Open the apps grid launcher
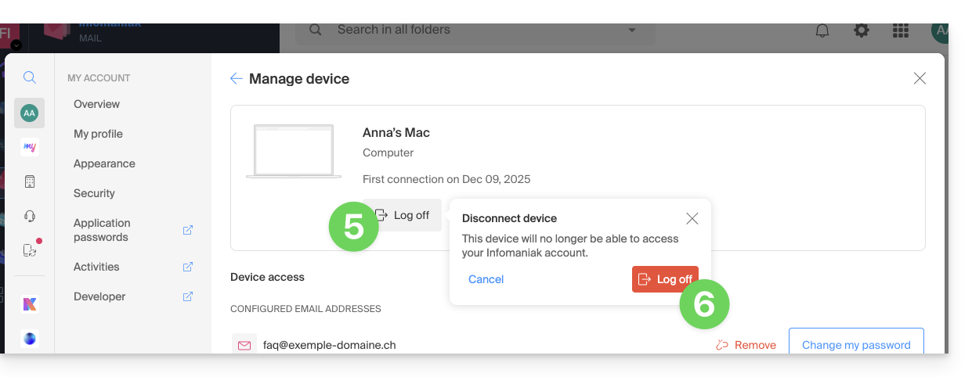Image resolution: width=972 pixels, height=377 pixels. (901, 31)
